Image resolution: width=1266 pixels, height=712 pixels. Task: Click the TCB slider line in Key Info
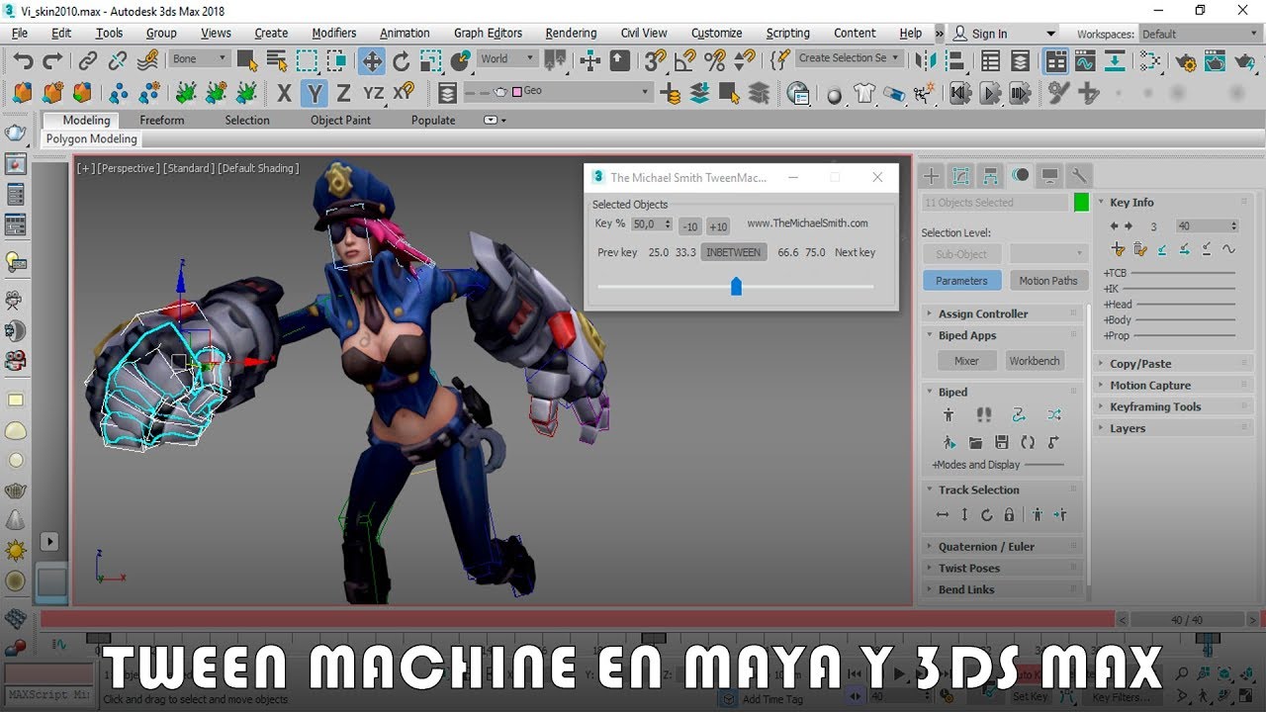1181,273
